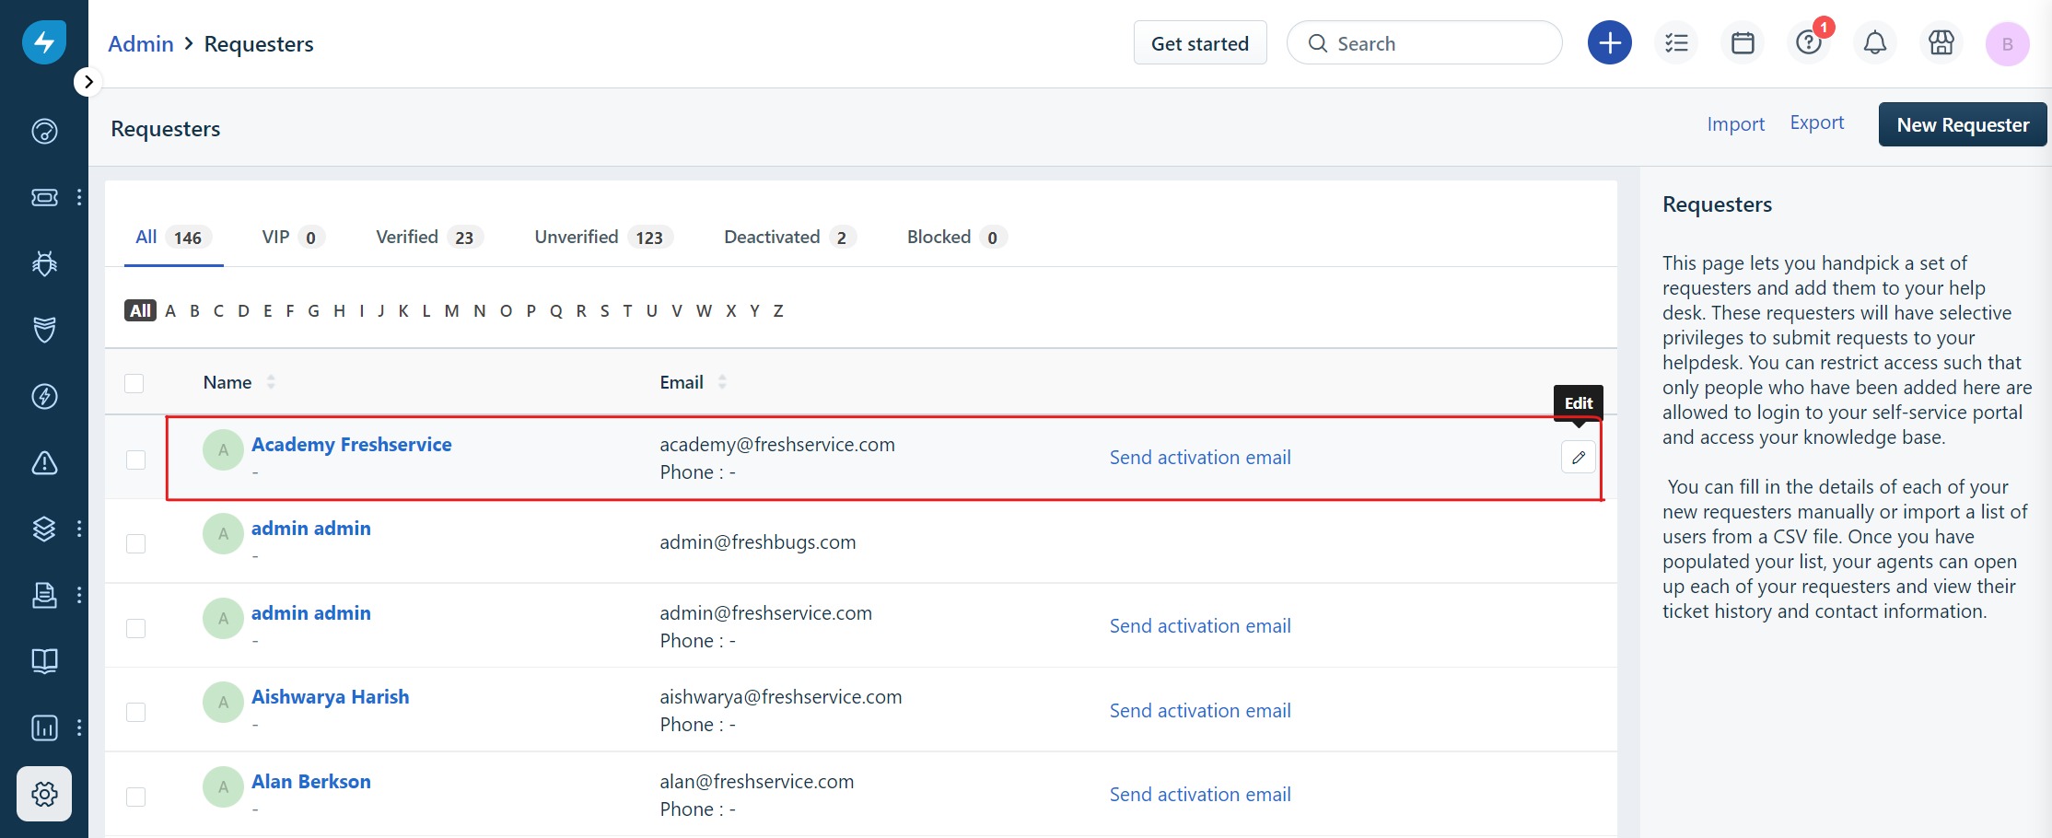
Task: Open Academy Freshservice requester name
Action: tap(351, 445)
